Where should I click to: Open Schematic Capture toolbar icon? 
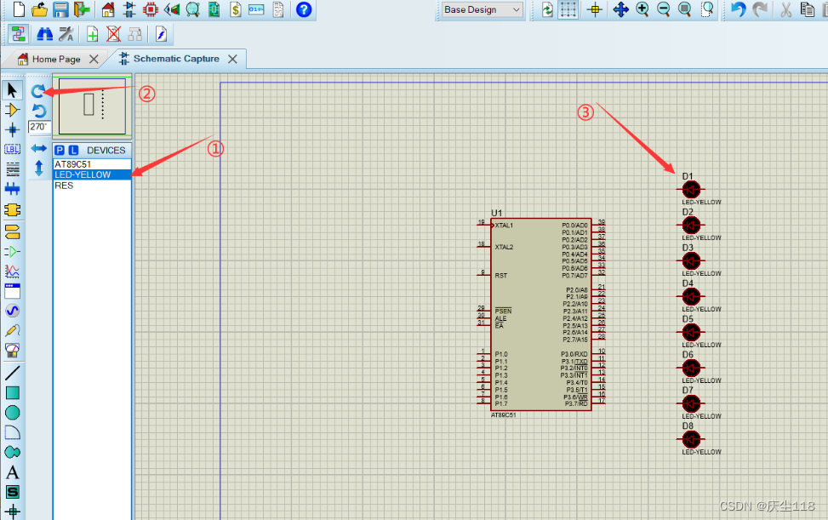(x=128, y=9)
